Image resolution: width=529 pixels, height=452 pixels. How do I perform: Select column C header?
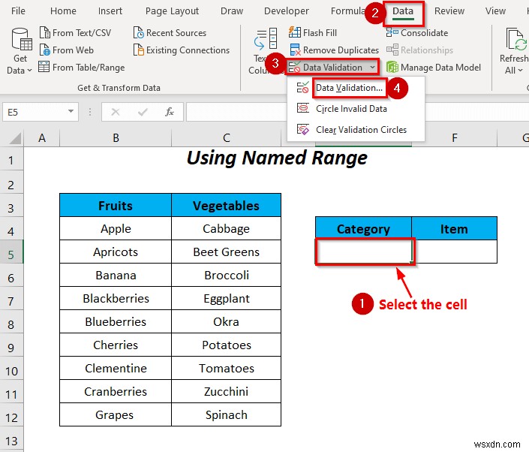(227, 138)
